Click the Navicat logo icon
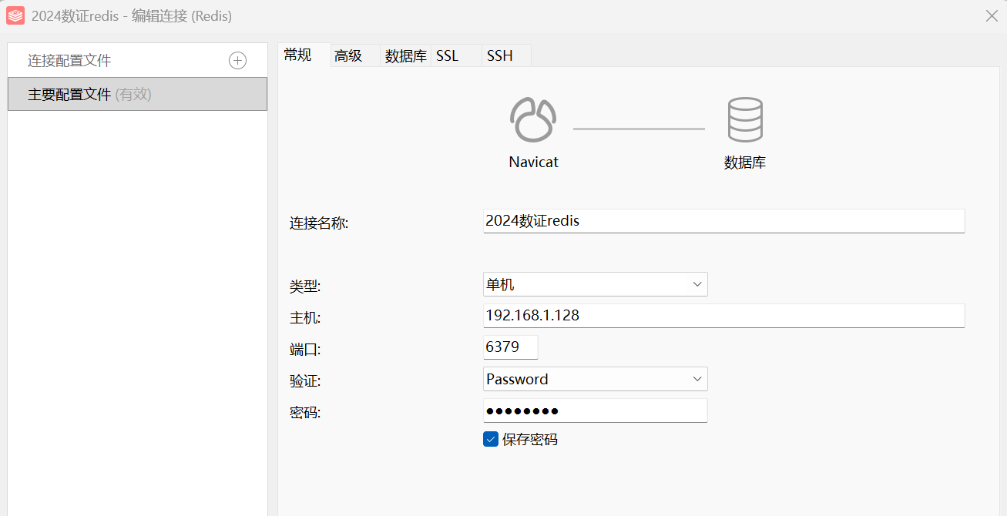Screen dimensions: 1007x516 pyautogui.click(x=532, y=120)
